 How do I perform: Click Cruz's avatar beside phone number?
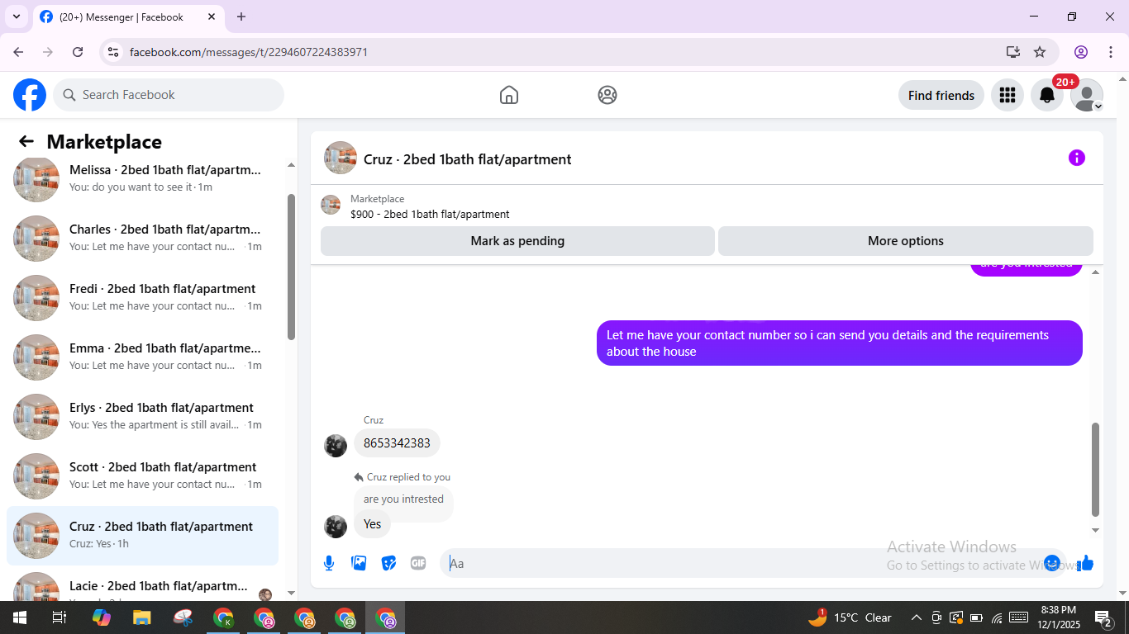336,446
